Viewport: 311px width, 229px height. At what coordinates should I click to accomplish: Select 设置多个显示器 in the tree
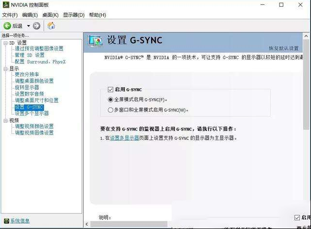tap(32, 114)
